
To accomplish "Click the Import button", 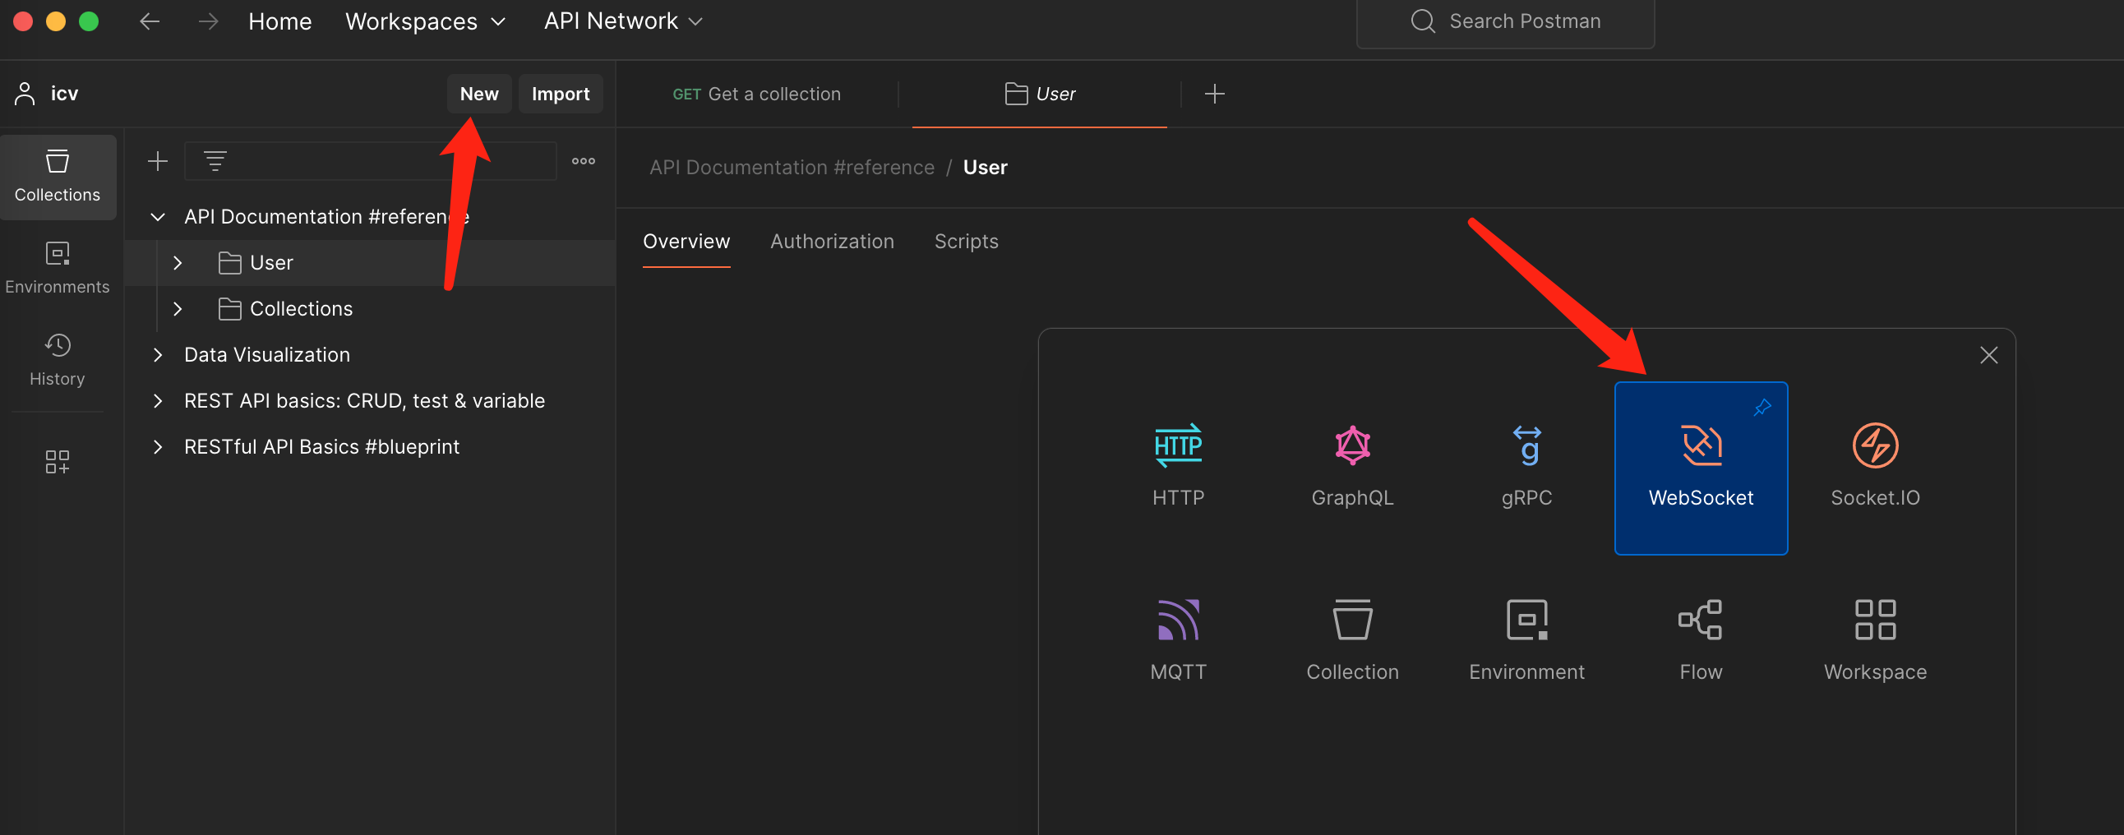I will click(x=560, y=94).
